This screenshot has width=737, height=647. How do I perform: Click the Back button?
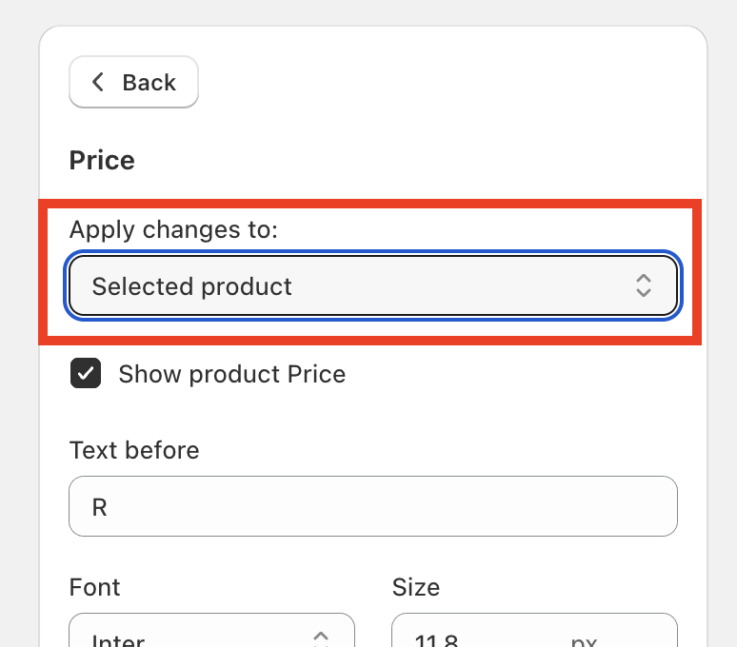[x=133, y=83]
